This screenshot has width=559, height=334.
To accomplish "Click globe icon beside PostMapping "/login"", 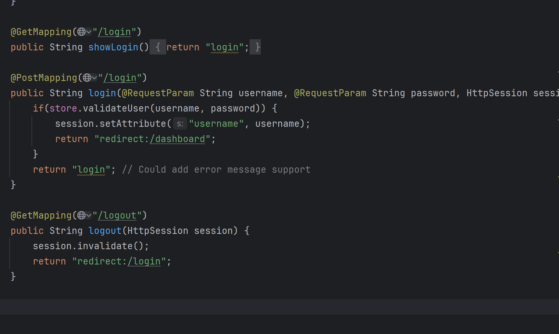I will [87, 78].
